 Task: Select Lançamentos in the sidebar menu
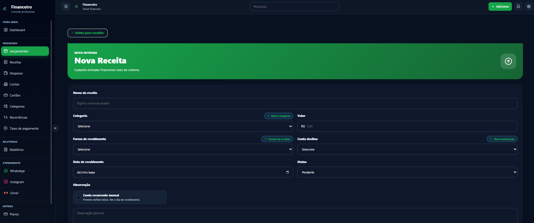[25, 51]
